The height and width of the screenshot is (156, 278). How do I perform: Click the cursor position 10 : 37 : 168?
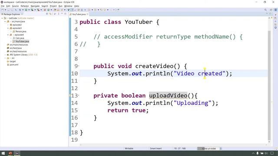[x=180, y=149]
